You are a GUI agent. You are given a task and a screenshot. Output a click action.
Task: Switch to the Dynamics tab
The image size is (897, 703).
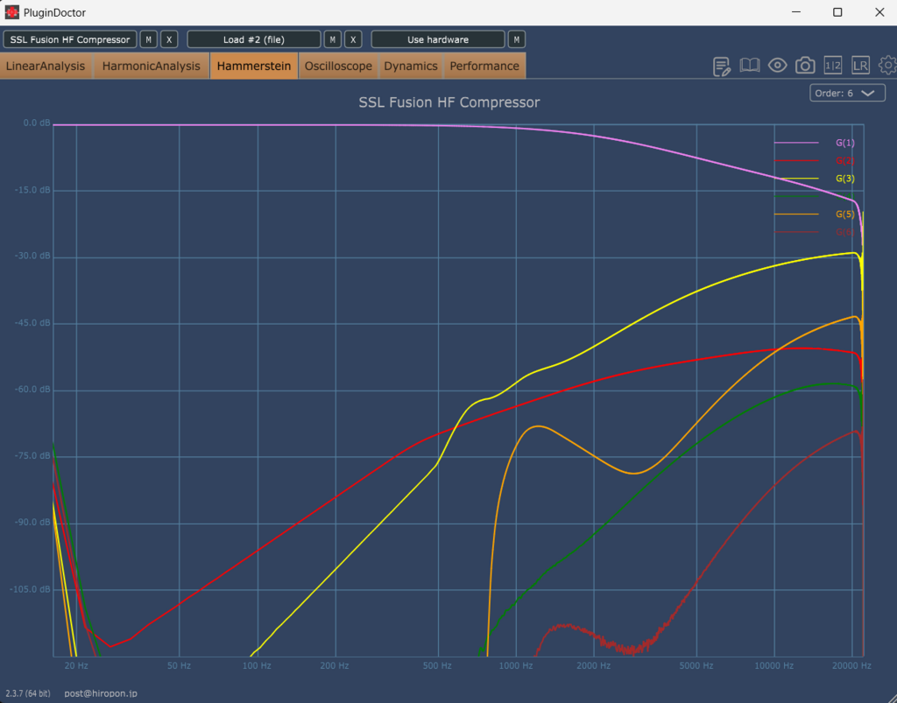(x=411, y=66)
